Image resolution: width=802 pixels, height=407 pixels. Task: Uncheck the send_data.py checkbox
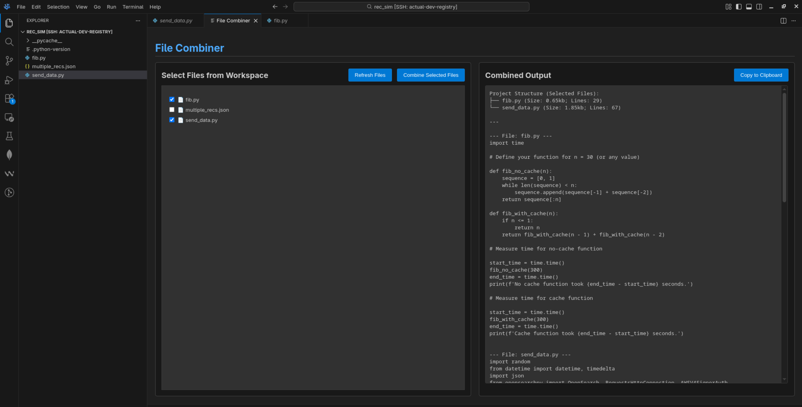[172, 120]
